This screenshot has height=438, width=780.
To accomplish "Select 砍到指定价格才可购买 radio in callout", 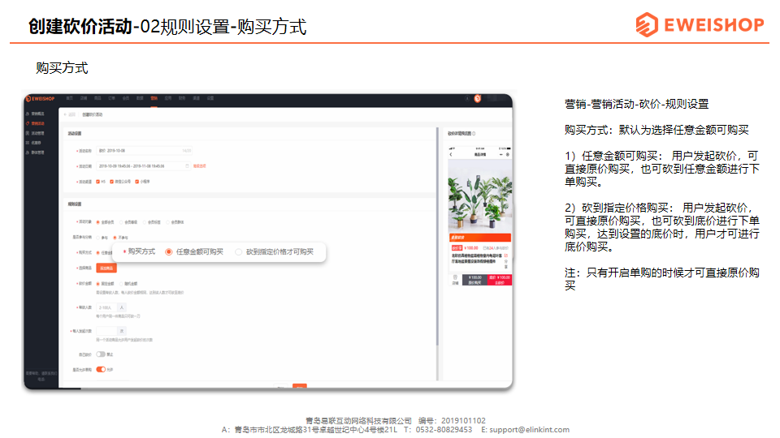I will point(238,252).
